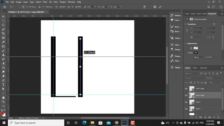This screenshot has height=126, width=224.
Task: Select the Brush tool
Action: point(3,51)
